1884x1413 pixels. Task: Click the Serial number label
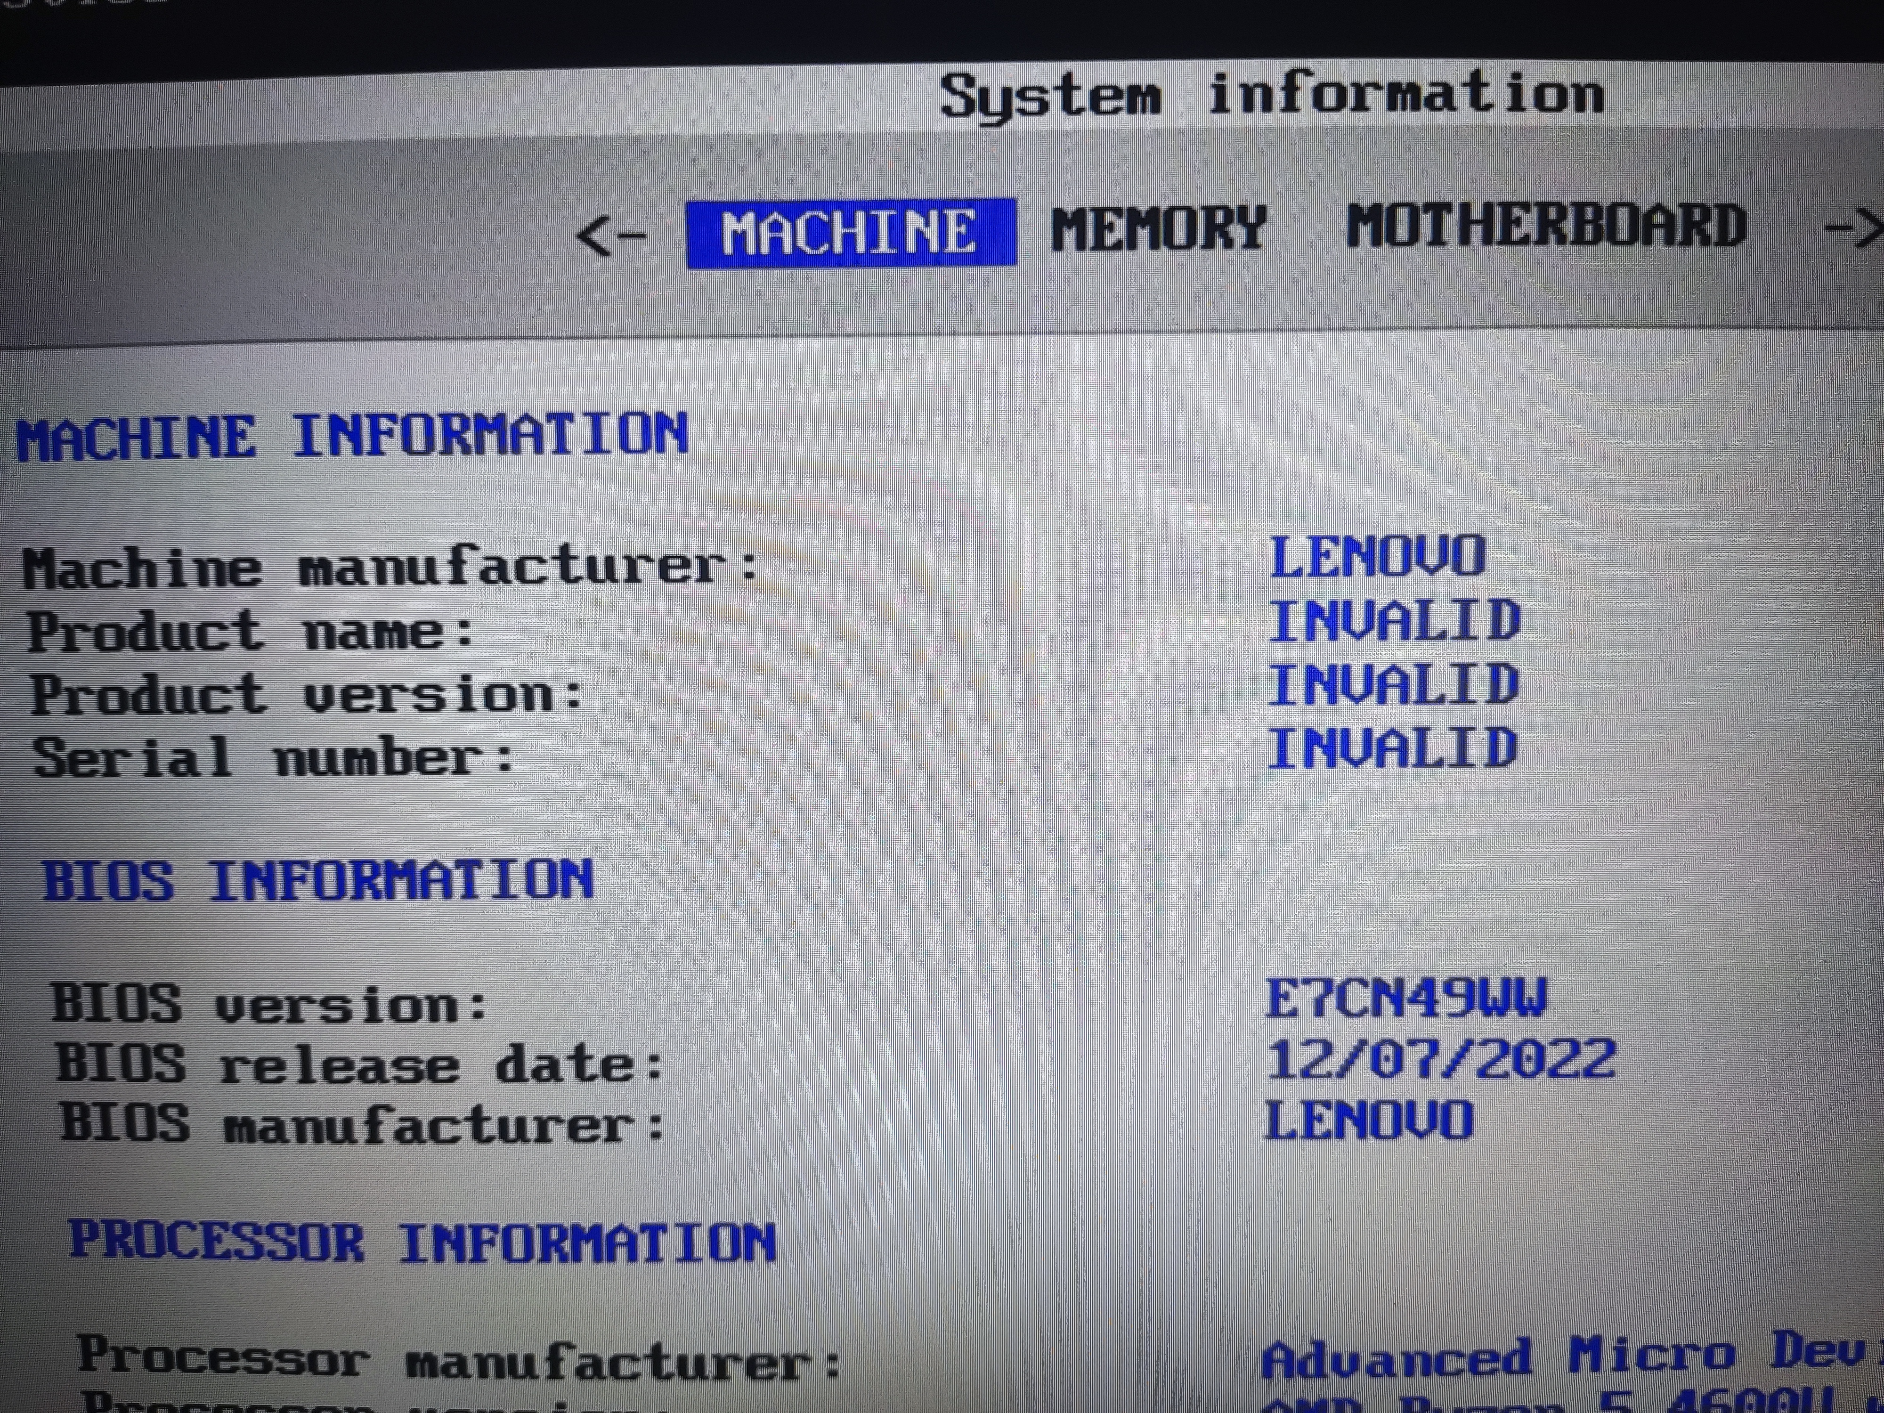[x=273, y=757]
